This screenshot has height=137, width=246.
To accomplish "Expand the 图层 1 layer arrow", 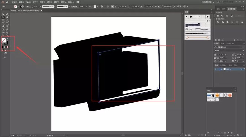I will tap(221, 69).
